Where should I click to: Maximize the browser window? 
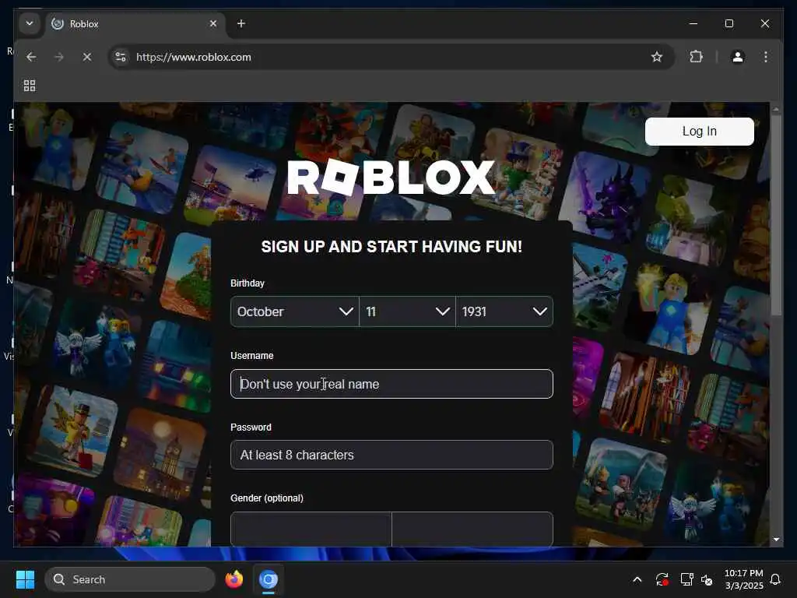click(729, 23)
